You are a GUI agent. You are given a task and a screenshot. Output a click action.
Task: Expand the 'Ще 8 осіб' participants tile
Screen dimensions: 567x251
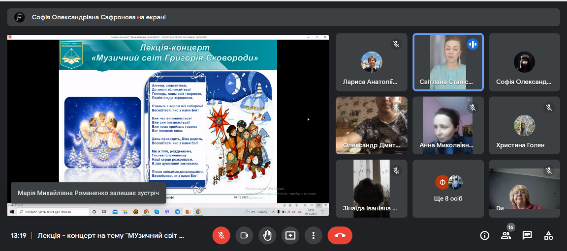(448, 189)
